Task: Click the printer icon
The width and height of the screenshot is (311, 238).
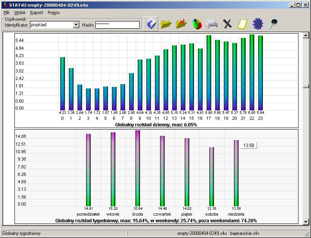Action: [212, 24]
